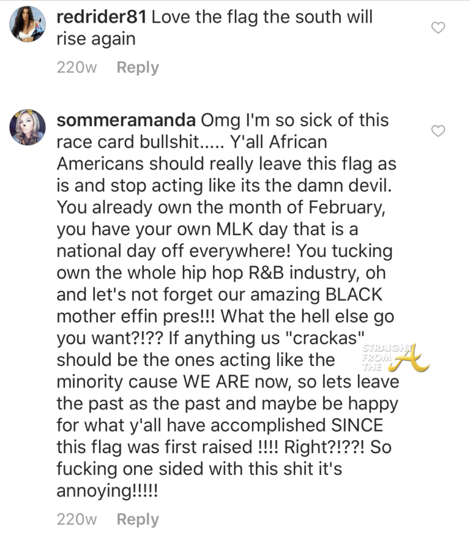Screen dimensions: 470x543
Task: Click the 220w timestamp under redrider81's comment
Action: 77,67
